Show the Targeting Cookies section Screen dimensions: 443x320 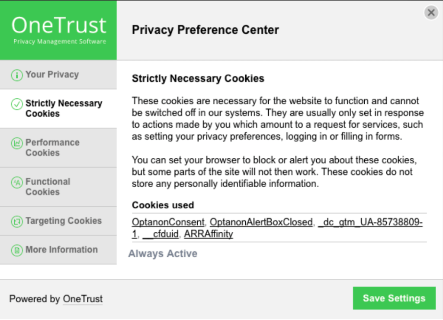click(58, 221)
